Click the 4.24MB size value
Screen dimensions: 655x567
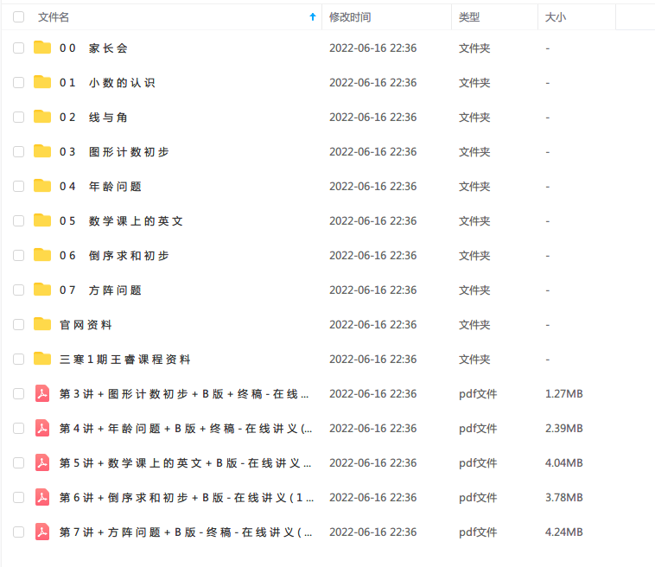(564, 532)
